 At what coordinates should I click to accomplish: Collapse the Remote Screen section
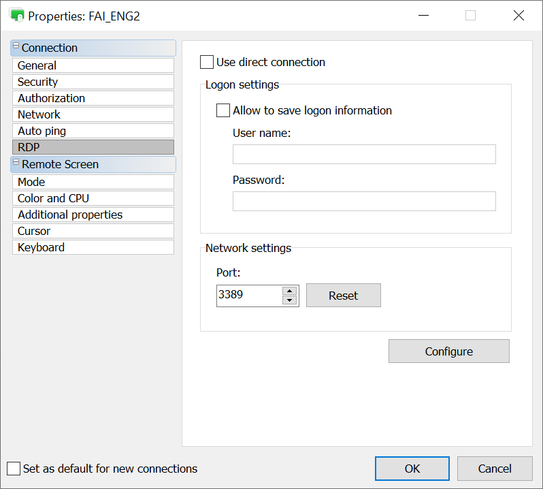click(16, 163)
